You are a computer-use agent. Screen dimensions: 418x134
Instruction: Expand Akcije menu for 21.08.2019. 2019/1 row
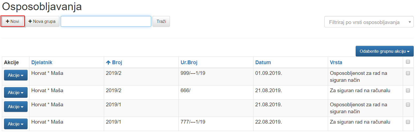point(16,107)
